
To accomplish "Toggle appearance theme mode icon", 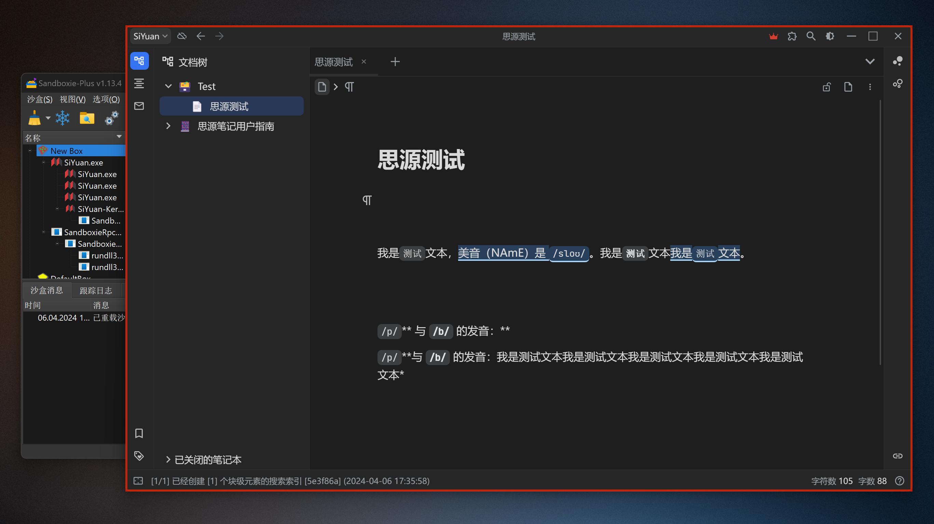I will 829,36.
